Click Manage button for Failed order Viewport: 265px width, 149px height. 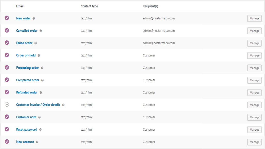[x=254, y=43]
